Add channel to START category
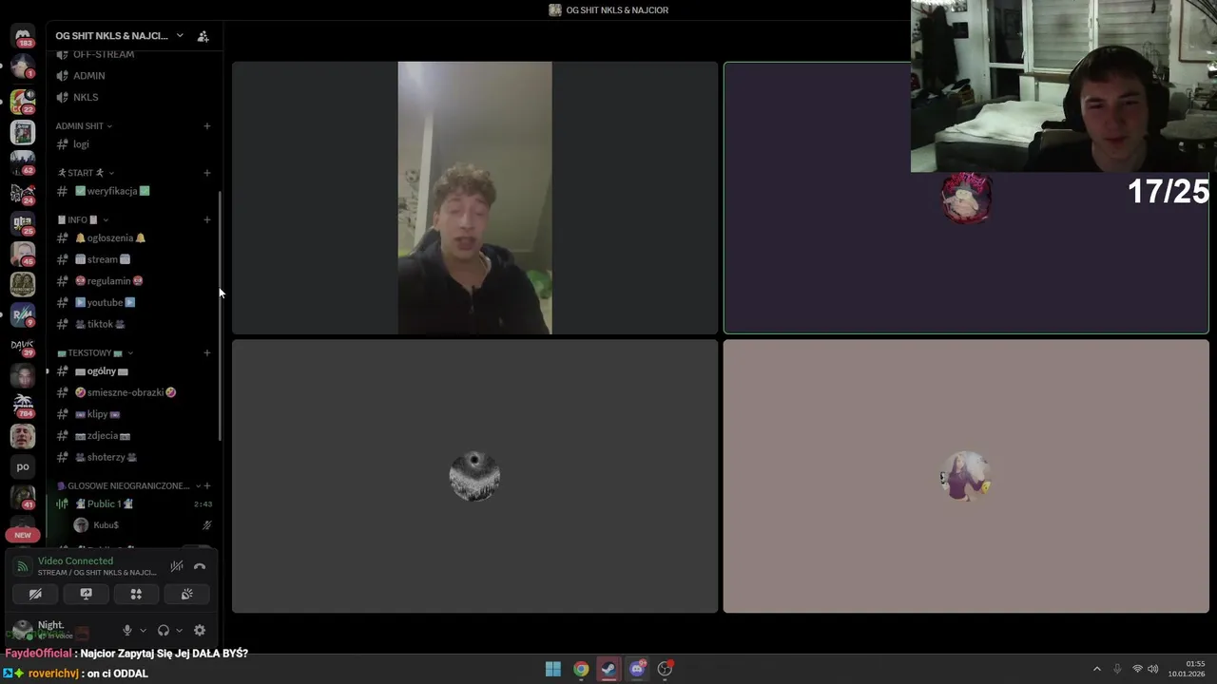 pyautogui.click(x=206, y=173)
